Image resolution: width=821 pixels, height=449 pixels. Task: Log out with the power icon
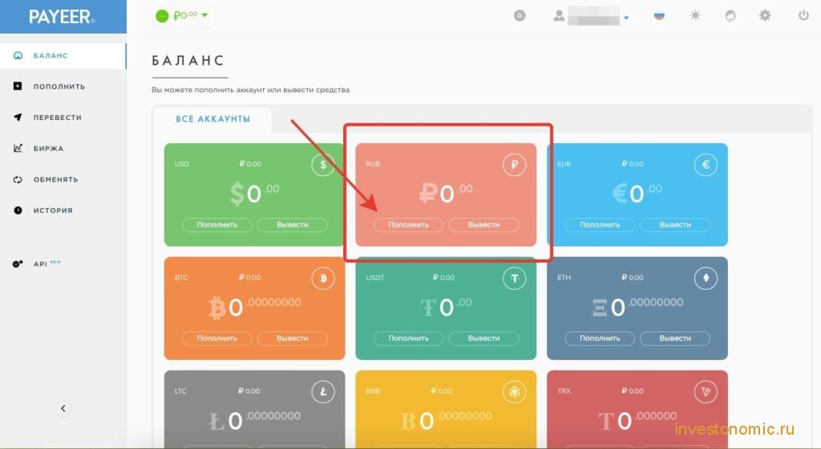coord(803,16)
